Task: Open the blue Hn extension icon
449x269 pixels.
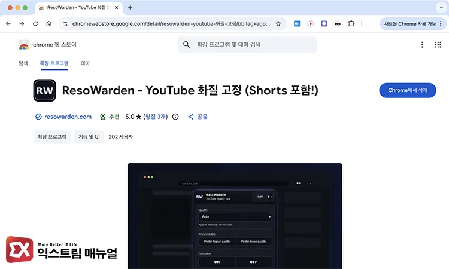Action: 297,24
